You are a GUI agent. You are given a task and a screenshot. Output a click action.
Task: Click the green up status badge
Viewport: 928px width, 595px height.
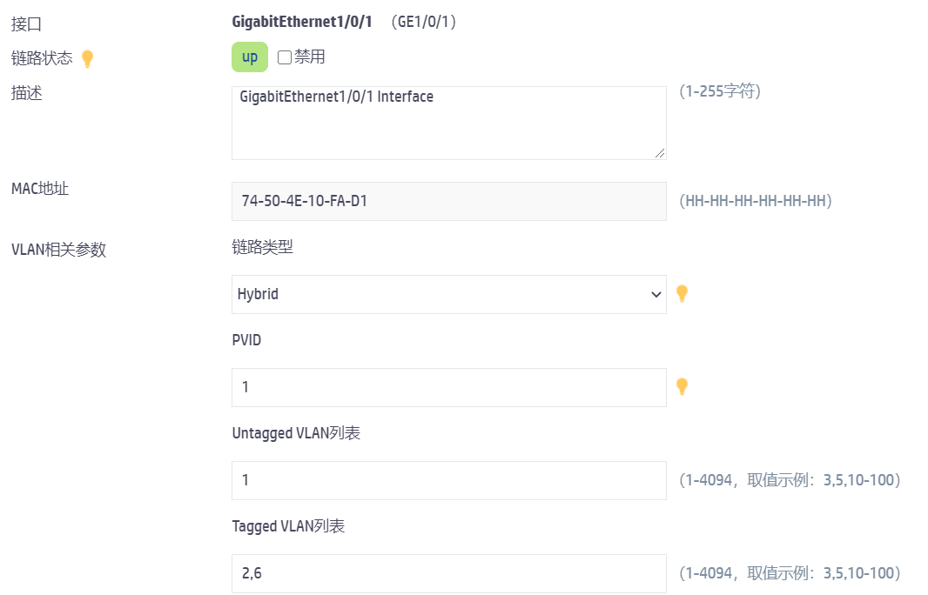250,57
